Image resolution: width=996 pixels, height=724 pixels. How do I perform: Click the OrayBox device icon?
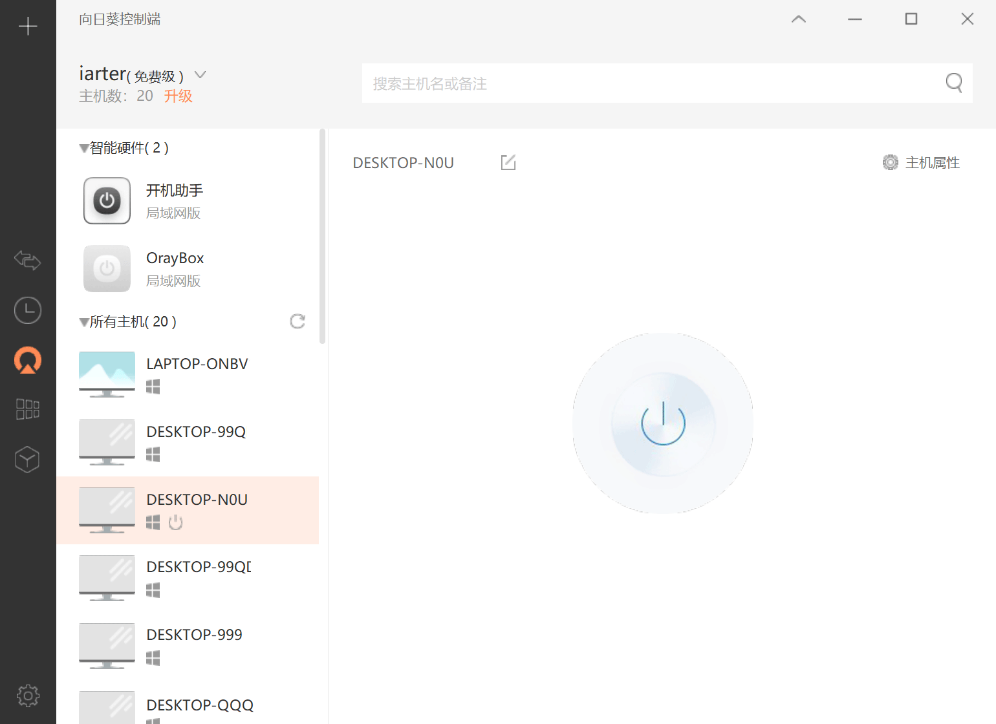coord(107,268)
